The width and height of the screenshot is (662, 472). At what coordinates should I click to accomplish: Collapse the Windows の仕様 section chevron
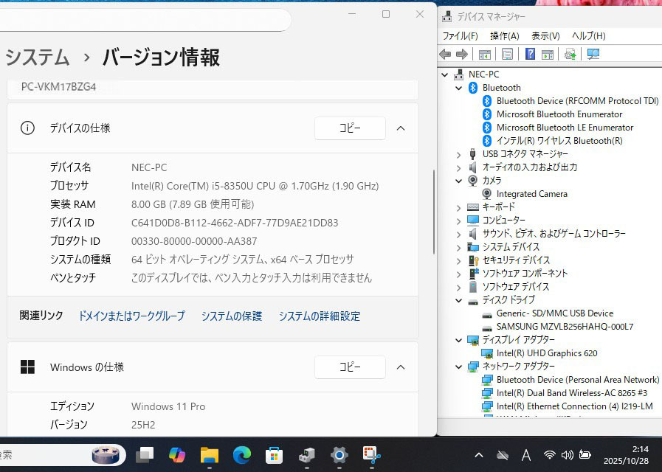pos(401,367)
